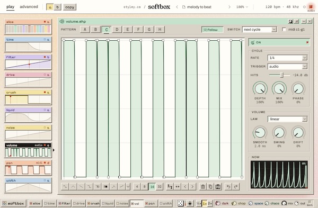Switch to the advanced tab
Viewport: 318px width, 208px height.
[29, 7]
